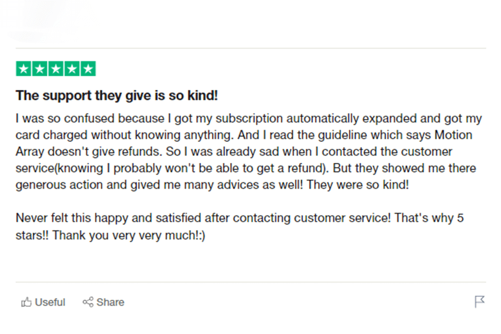
Task: Click the first star in the rating
Action: click(24, 69)
